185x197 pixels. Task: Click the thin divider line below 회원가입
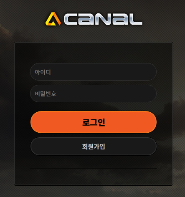click(x=94, y=168)
